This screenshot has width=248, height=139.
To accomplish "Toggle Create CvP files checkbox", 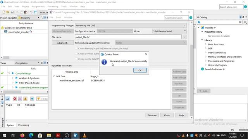I will pos(76,54).
